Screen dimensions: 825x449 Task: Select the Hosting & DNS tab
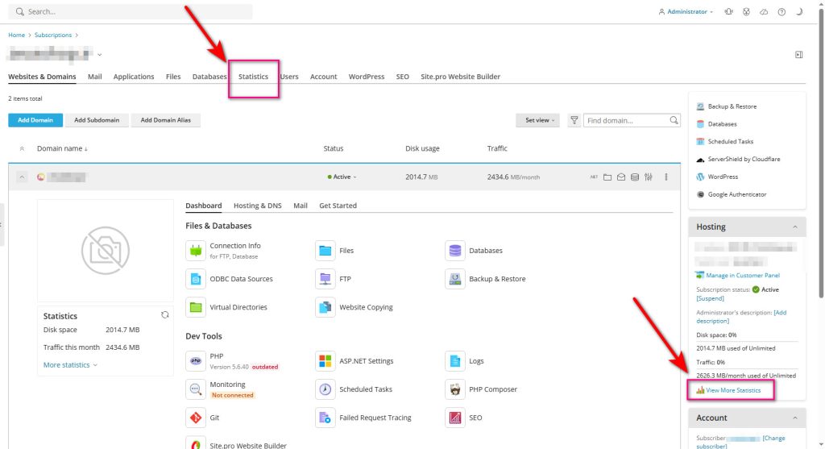click(258, 206)
